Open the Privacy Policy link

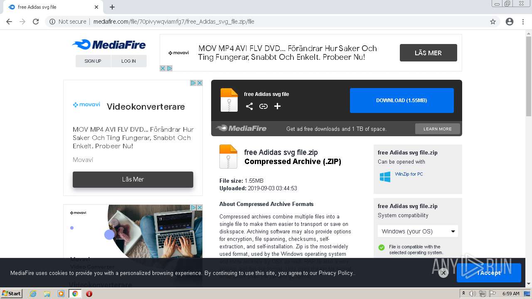tap(336, 273)
